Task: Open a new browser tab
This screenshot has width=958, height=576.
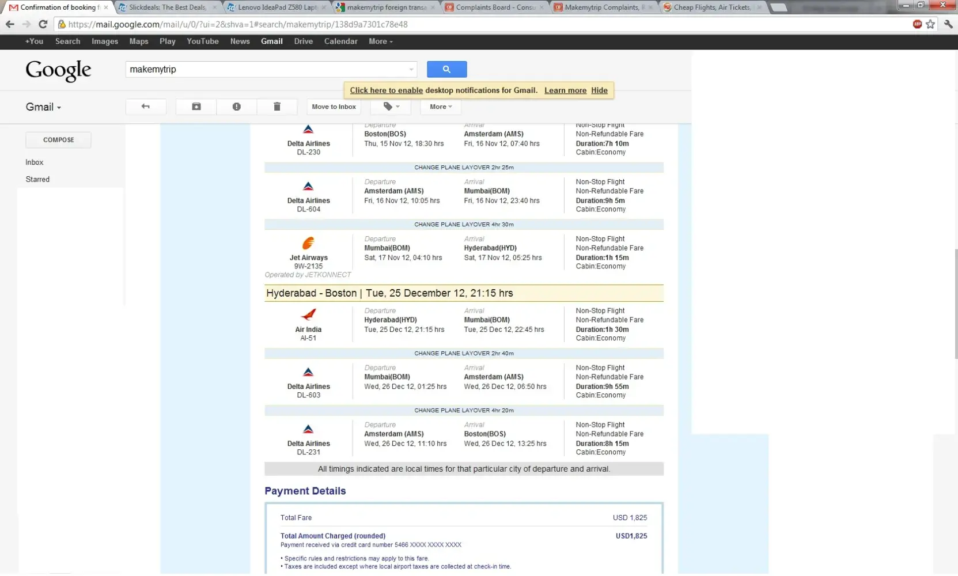Action: [x=779, y=7]
